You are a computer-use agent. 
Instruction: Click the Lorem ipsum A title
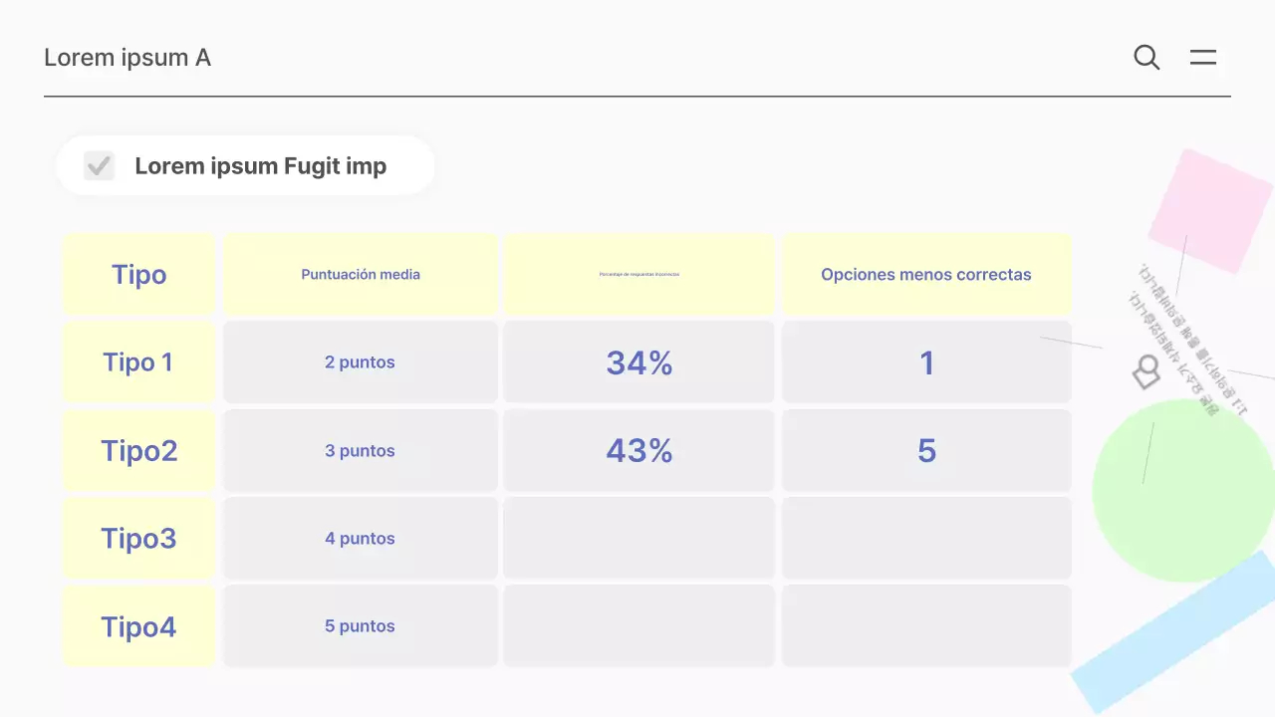[127, 58]
